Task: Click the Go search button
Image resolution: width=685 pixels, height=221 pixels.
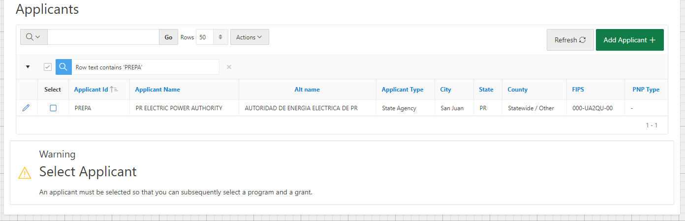Action: coord(168,37)
